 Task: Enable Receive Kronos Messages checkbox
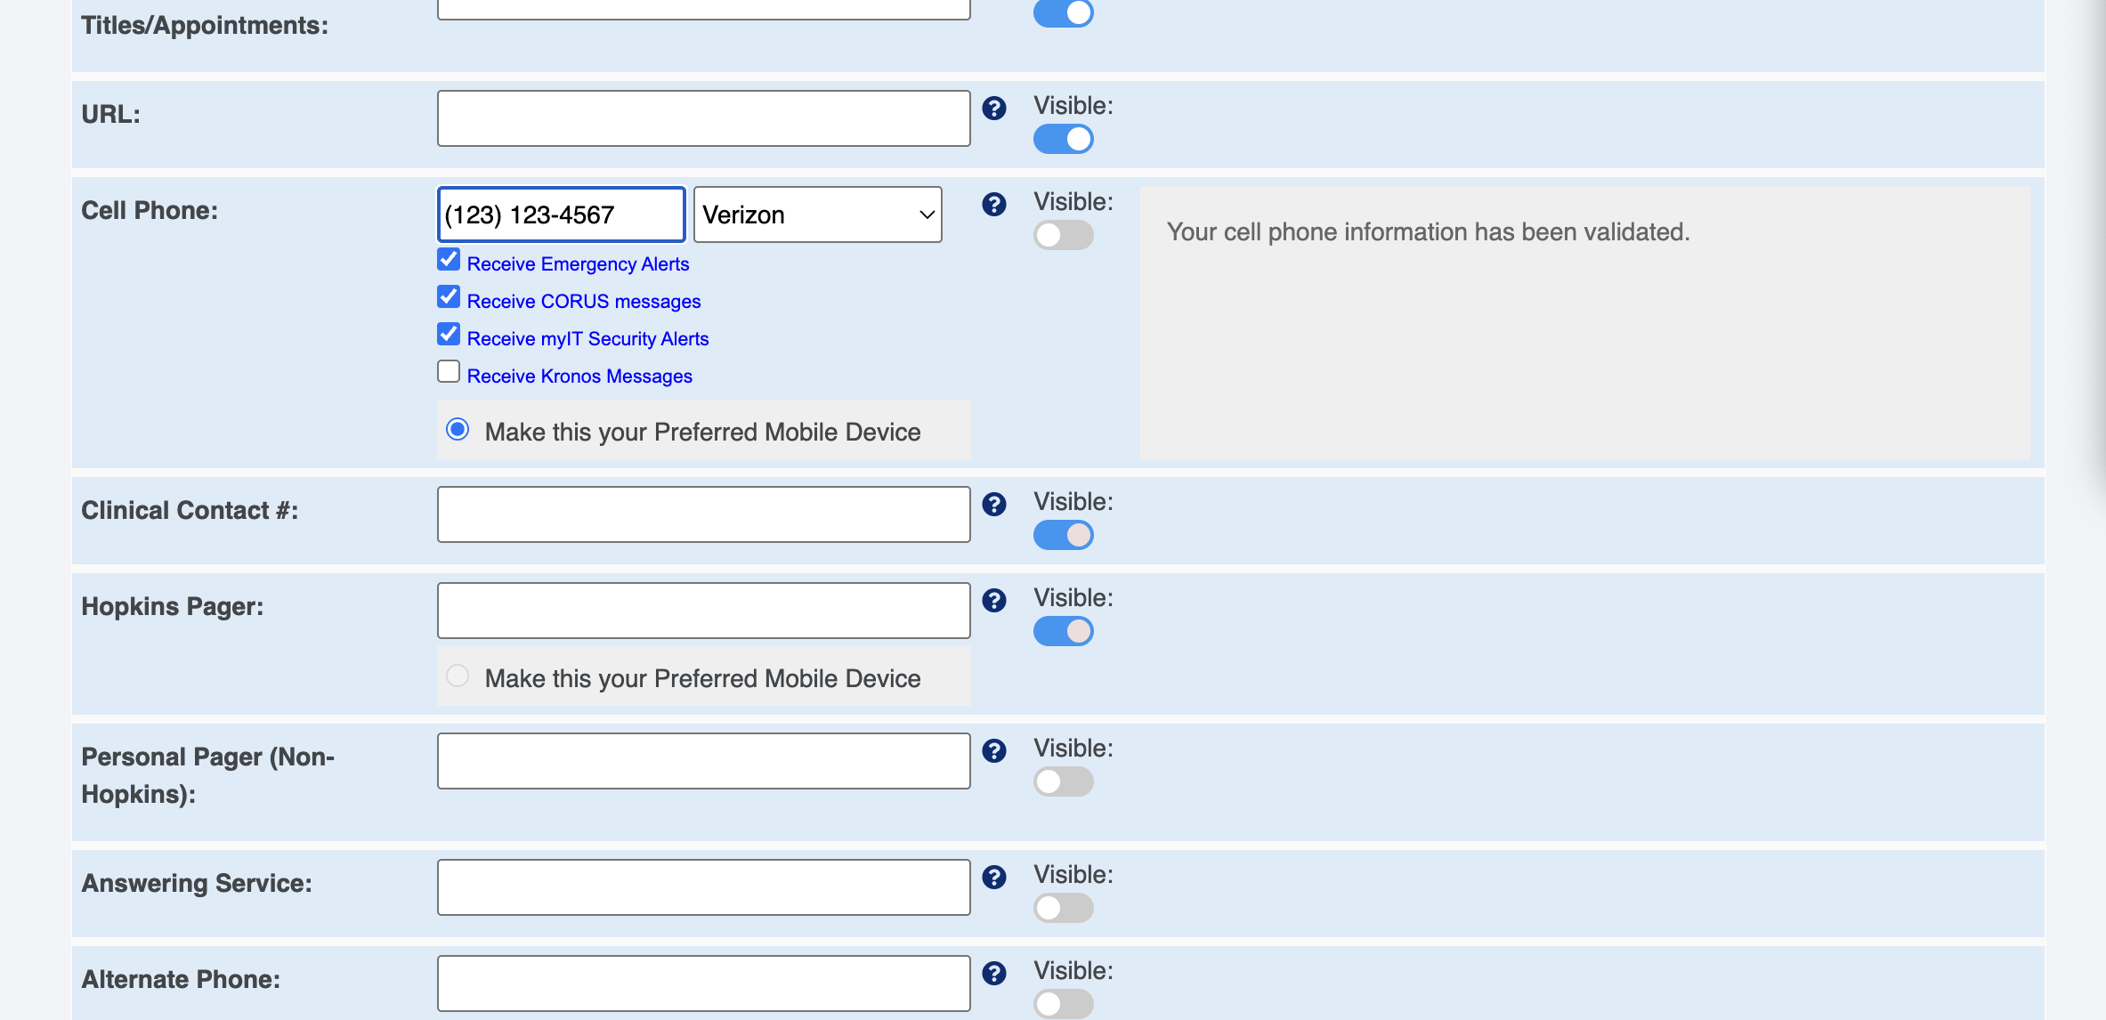pyautogui.click(x=449, y=372)
